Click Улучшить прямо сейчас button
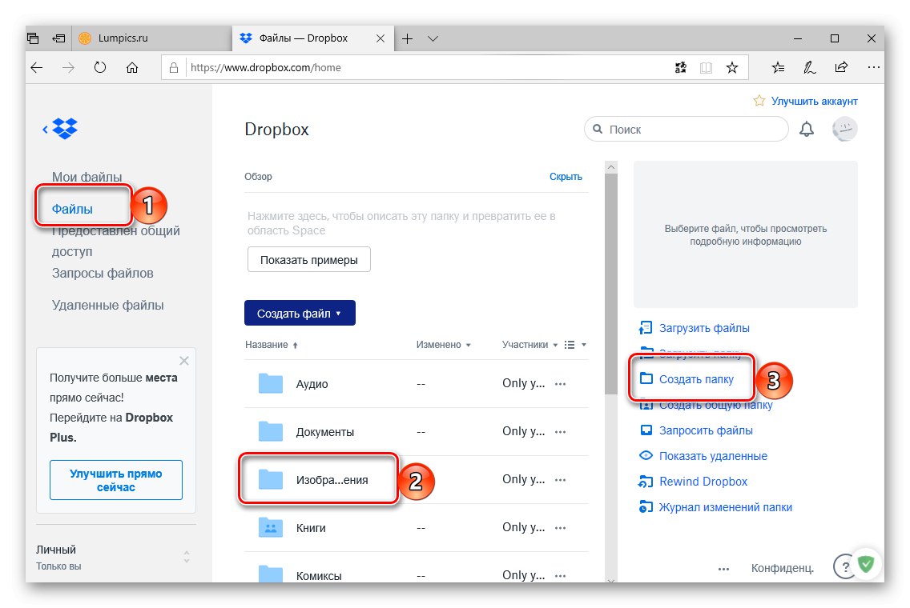Image resolution: width=910 pixels, height=608 pixels. click(x=116, y=480)
